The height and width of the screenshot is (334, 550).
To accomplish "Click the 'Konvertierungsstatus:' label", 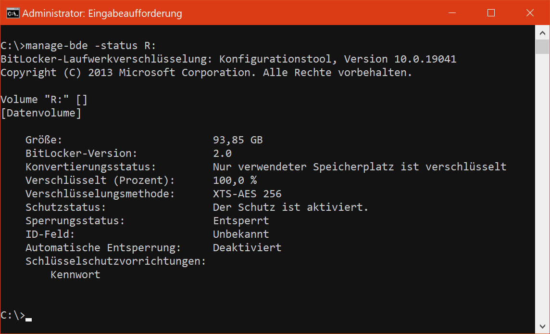I will point(90,167).
